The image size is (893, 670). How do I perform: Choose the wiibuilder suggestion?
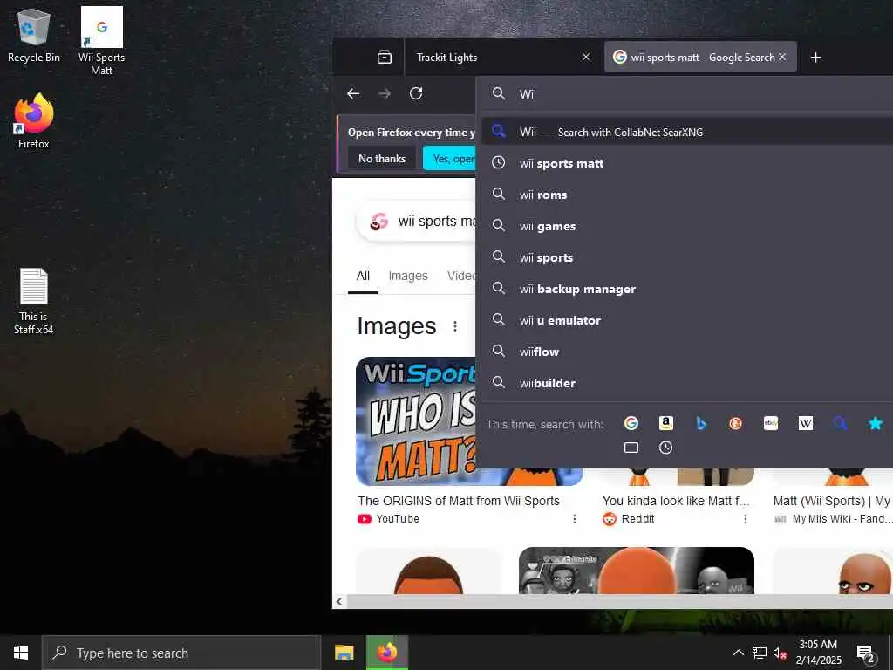click(687, 383)
